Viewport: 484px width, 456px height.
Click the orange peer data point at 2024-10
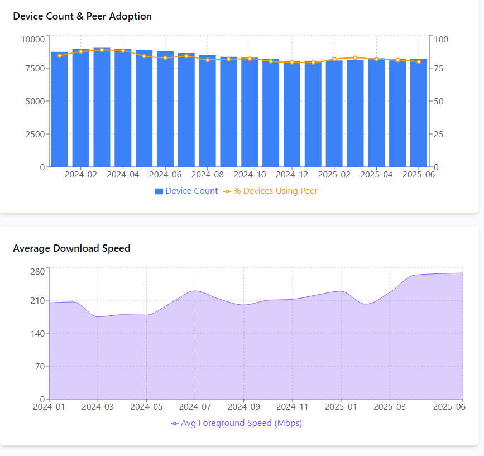tap(250, 59)
